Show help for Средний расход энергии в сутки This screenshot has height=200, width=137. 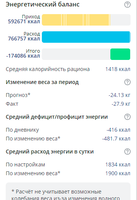[x=127, y=152]
